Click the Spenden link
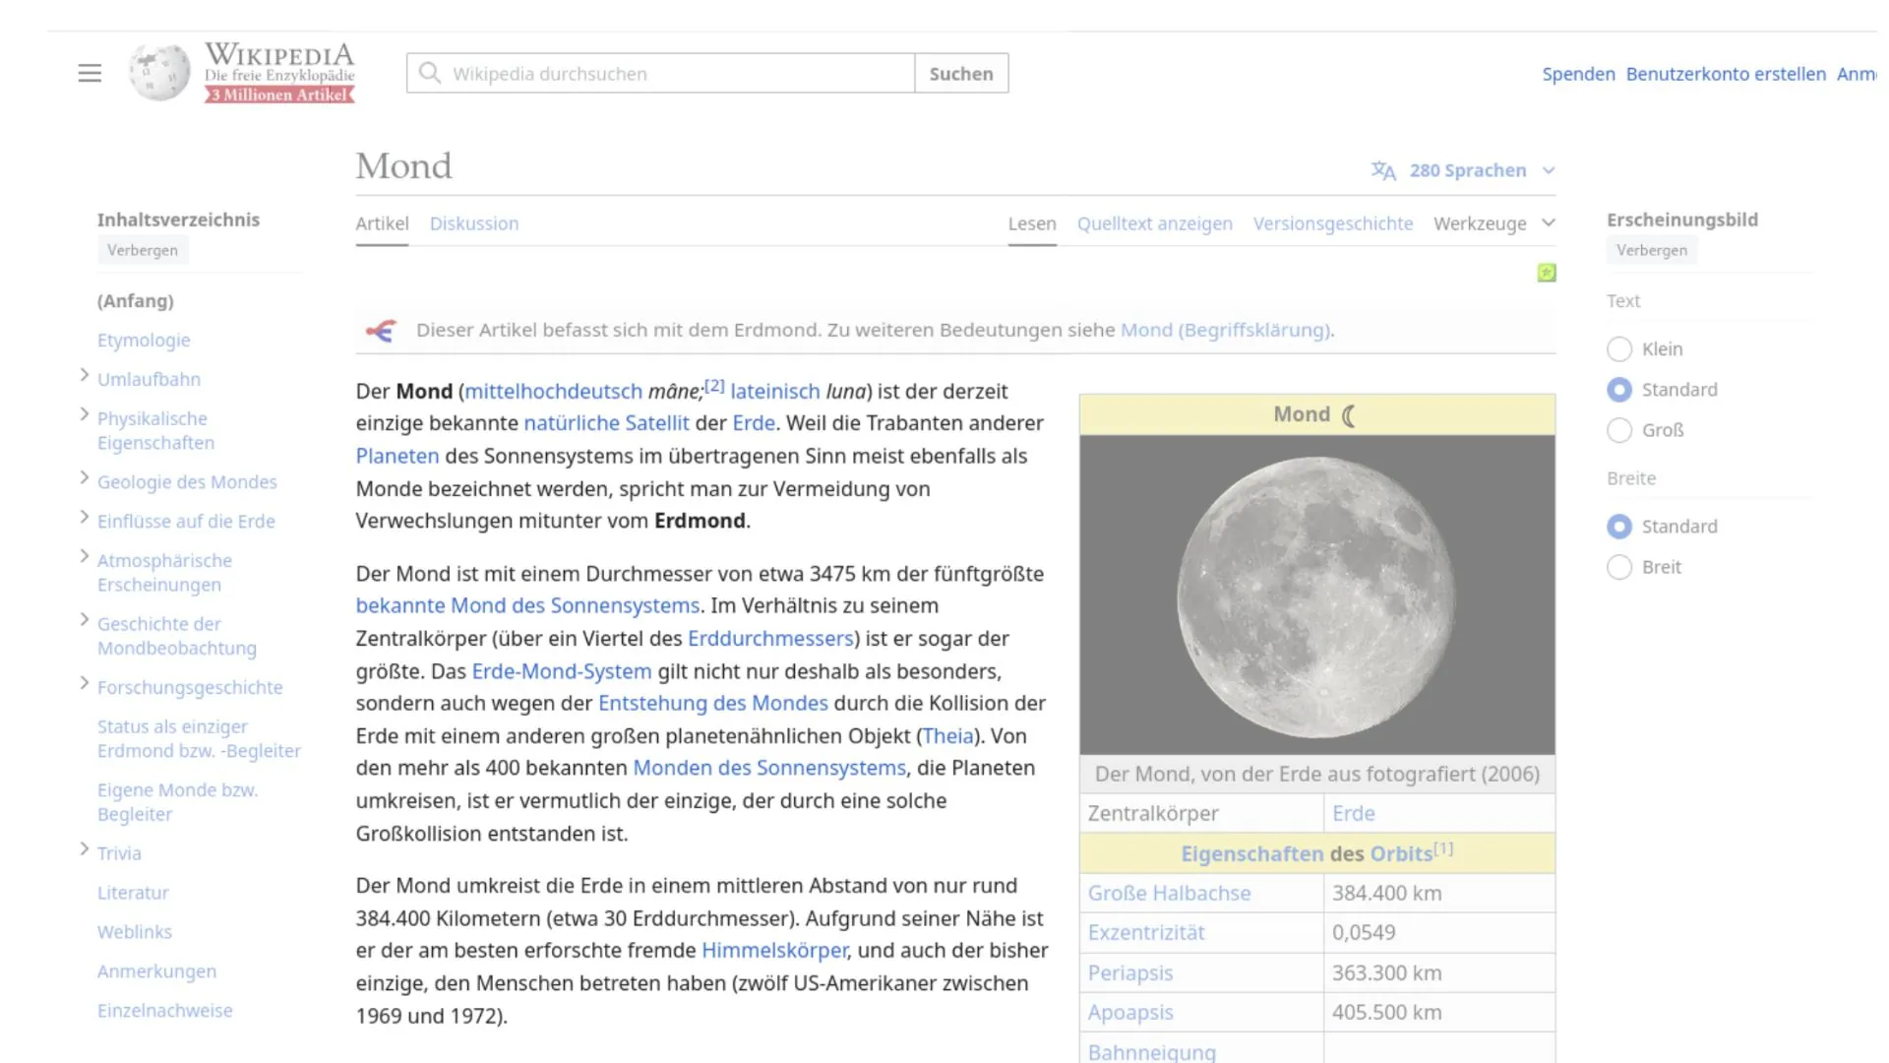Screen dimensions: 1889x1063 point(1578,74)
